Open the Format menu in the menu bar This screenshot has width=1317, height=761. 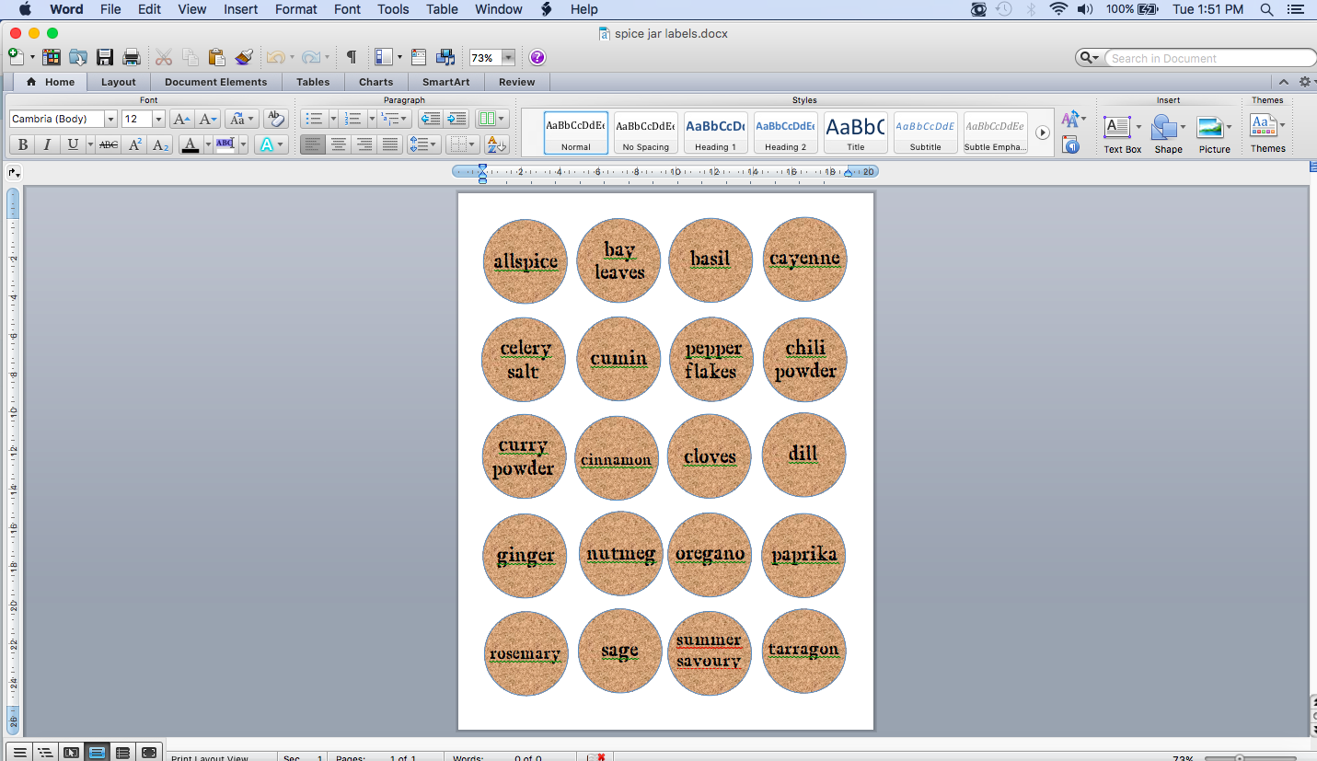click(295, 9)
